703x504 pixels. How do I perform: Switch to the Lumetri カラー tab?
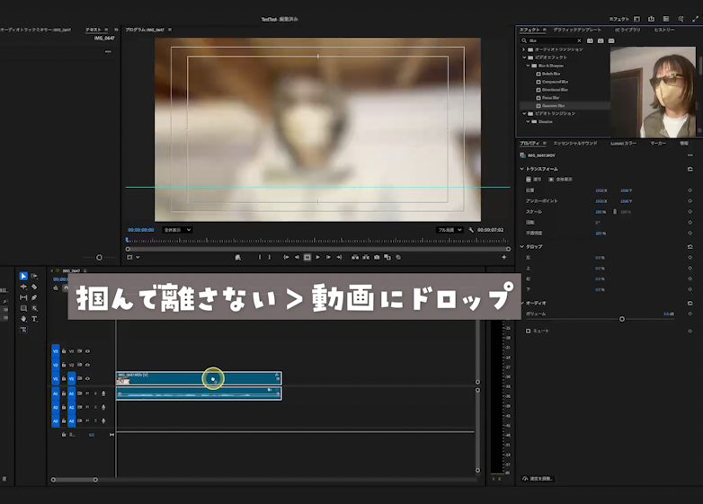[x=623, y=143]
